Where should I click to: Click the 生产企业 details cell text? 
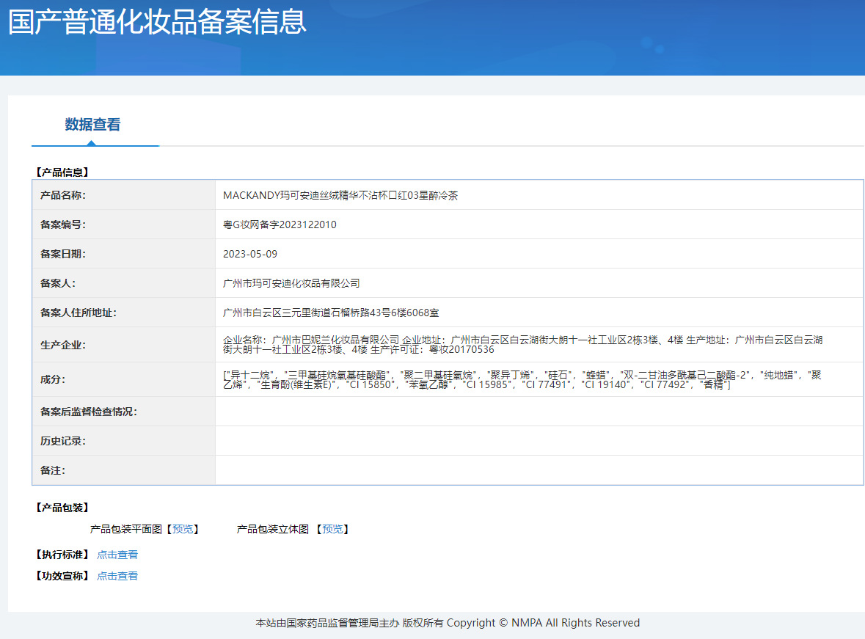[x=522, y=344]
